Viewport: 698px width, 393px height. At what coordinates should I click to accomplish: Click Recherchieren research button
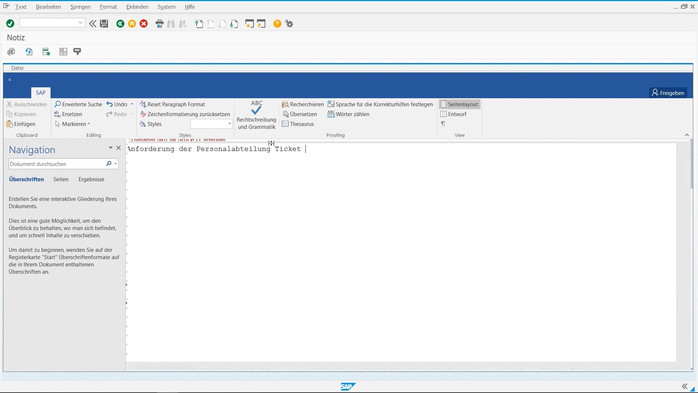302,104
